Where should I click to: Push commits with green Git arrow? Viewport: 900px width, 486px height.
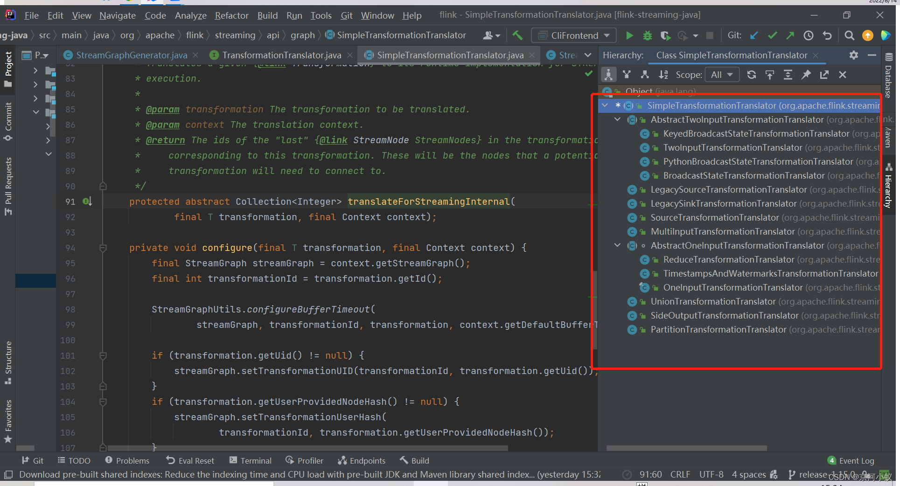point(790,35)
